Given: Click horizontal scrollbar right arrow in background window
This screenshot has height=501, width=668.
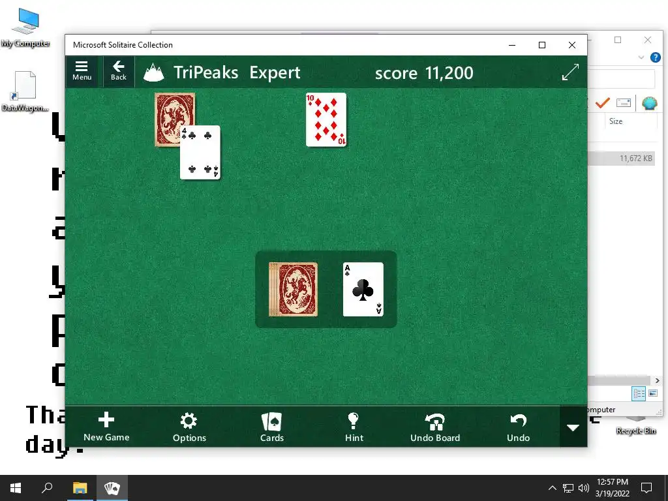Looking at the screenshot, I should click(657, 380).
